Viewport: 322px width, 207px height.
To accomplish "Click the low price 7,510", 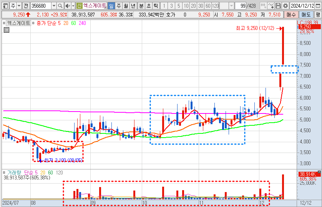I will (x=274, y=15).
